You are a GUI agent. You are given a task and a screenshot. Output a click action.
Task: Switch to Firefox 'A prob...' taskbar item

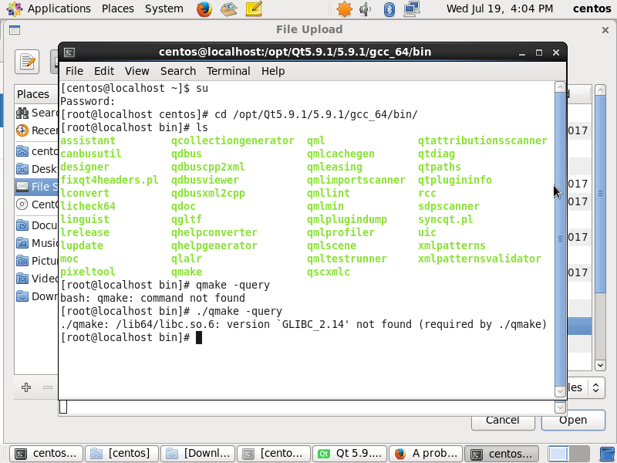426,454
